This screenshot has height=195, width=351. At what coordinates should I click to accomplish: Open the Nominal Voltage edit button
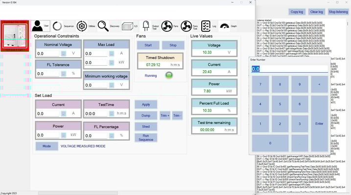coord(64,54)
